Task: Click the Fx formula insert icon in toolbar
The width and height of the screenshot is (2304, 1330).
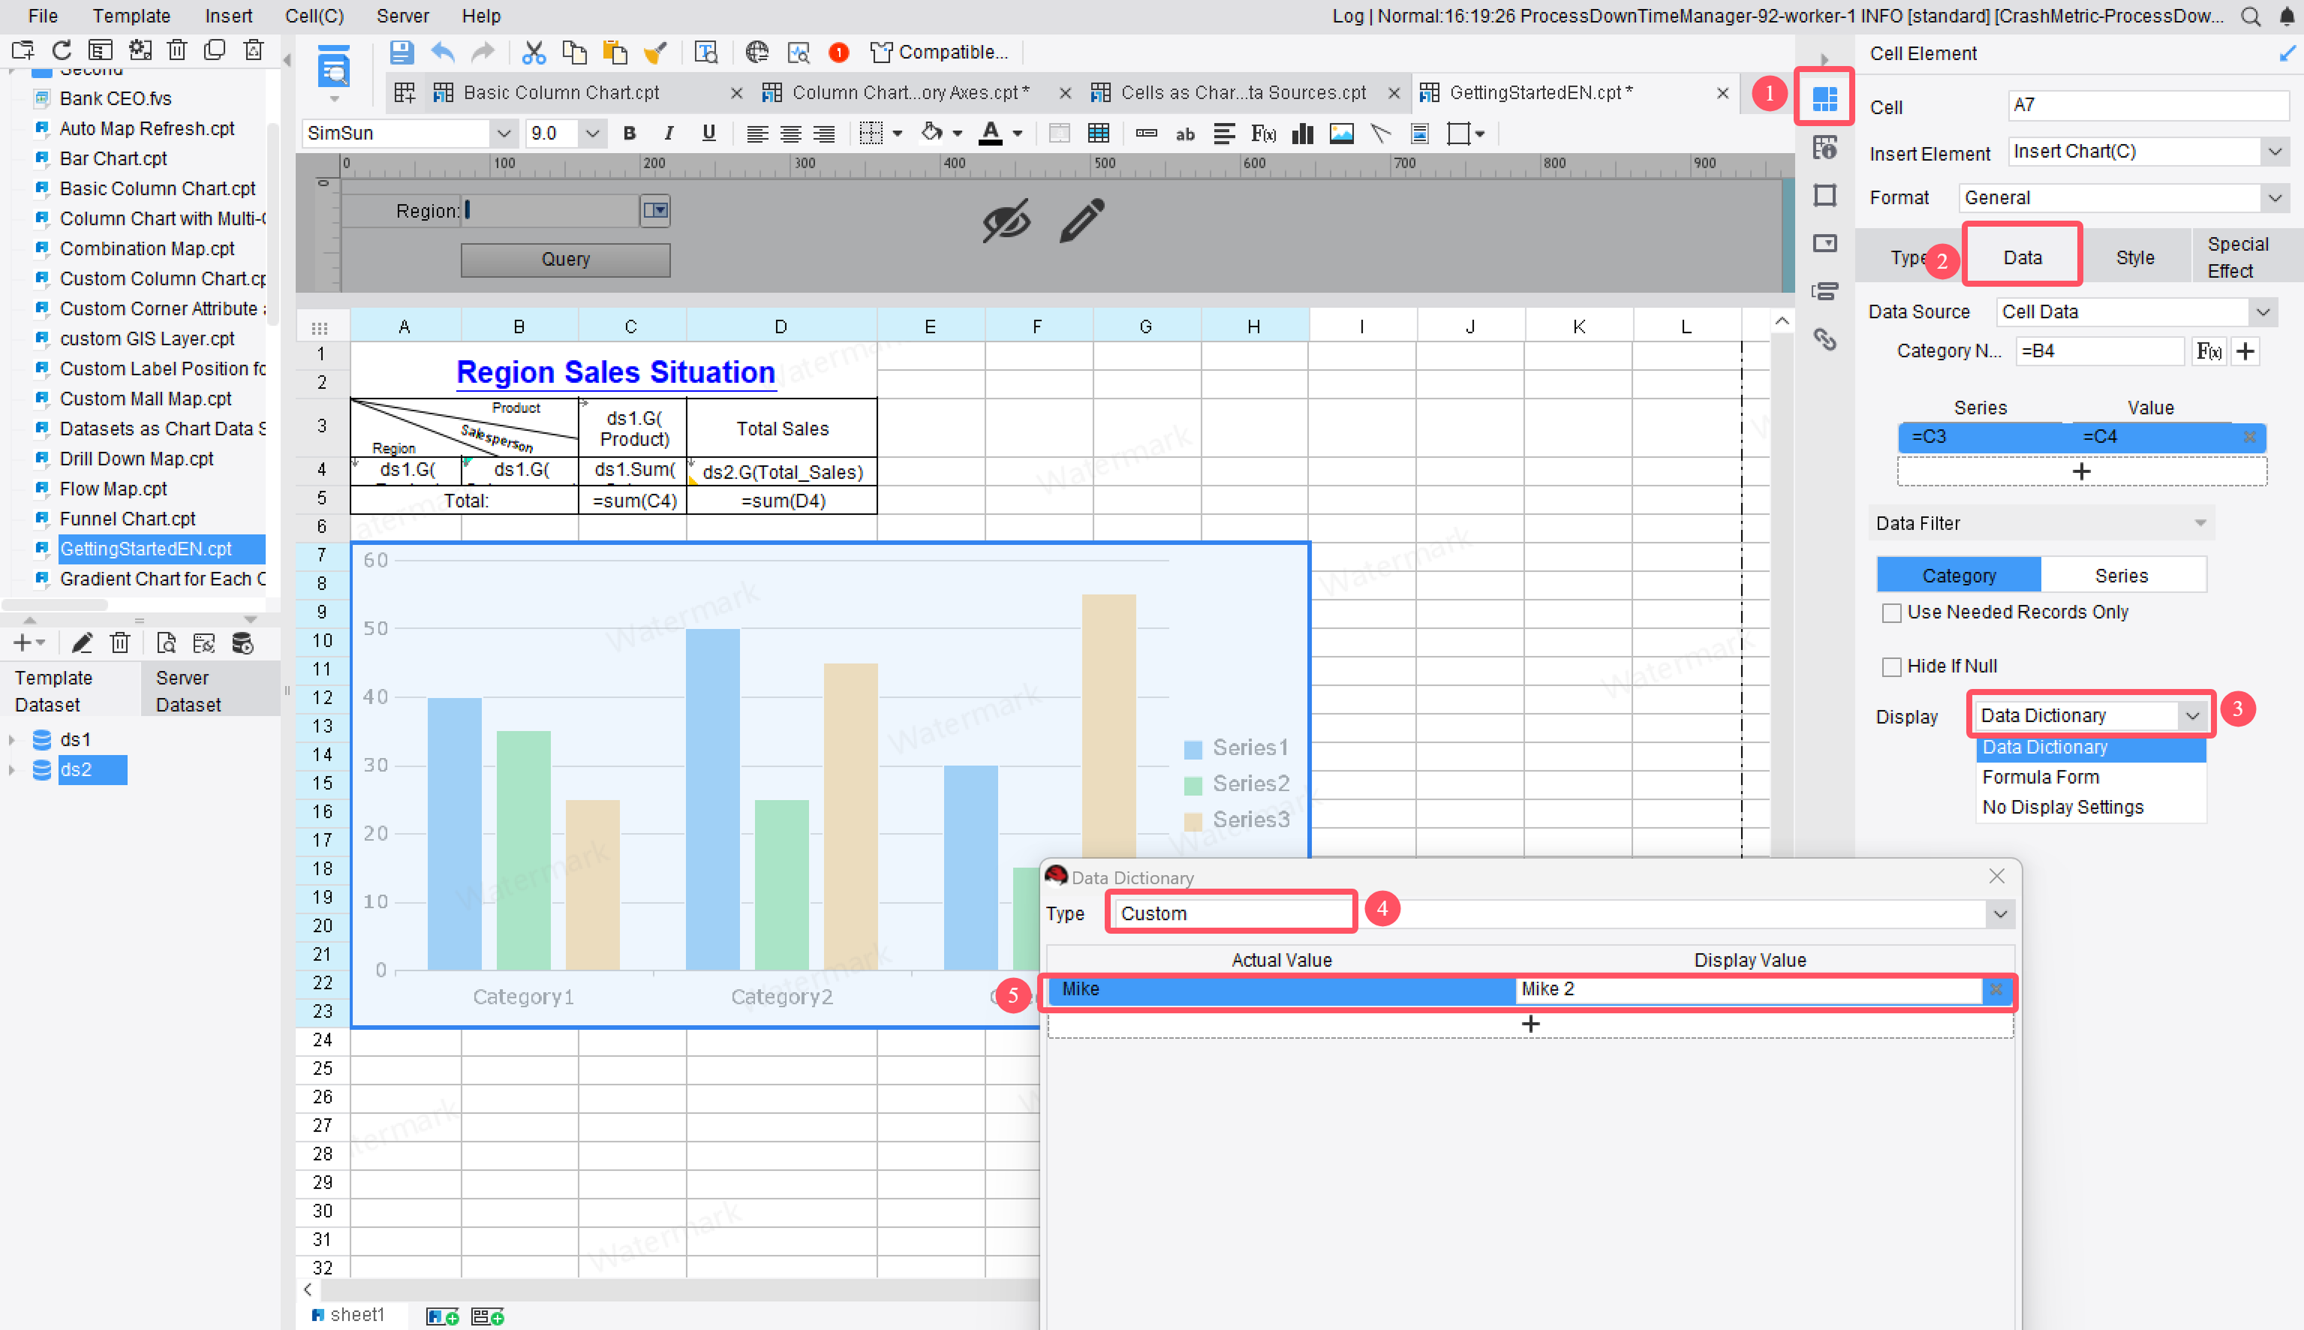Action: coord(1263,134)
